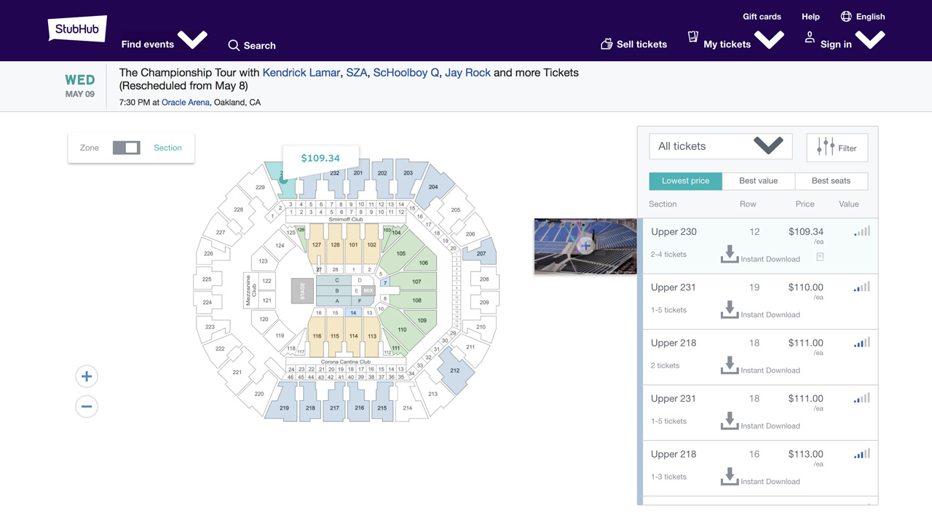Select the Lowest price tab
This screenshot has width=932, height=521.
[685, 180]
